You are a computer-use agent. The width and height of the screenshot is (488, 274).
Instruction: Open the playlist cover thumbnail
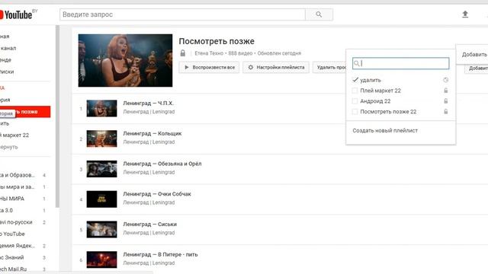click(x=125, y=60)
